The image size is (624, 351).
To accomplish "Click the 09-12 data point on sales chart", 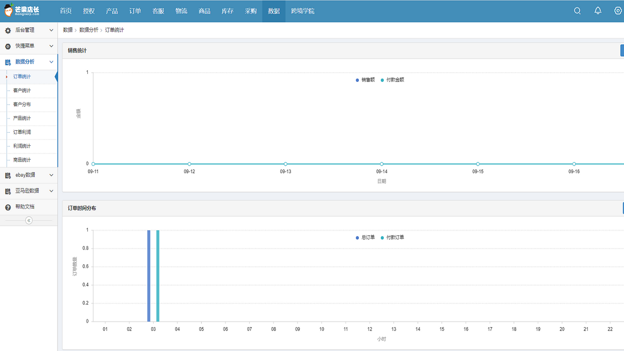I will [x=189, y=164].
